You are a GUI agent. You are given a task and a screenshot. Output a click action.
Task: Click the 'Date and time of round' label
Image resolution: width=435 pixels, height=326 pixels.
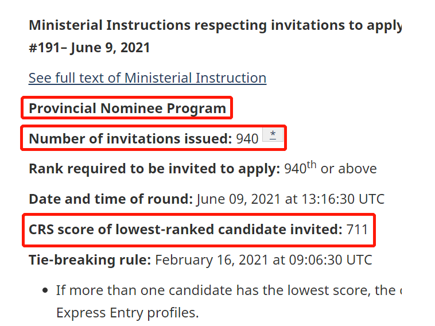111,200
